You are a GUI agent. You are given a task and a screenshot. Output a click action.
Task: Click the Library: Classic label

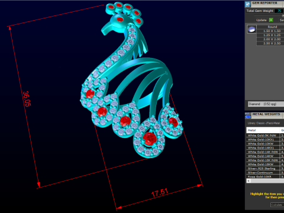click(x=264, y=123)
